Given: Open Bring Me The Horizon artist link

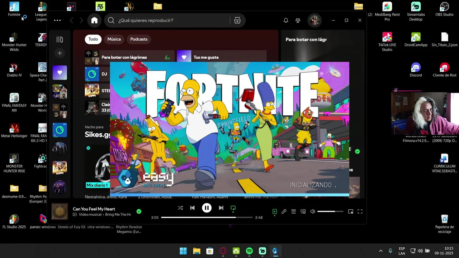Looking at the screenshot, I should click(118, 215).
